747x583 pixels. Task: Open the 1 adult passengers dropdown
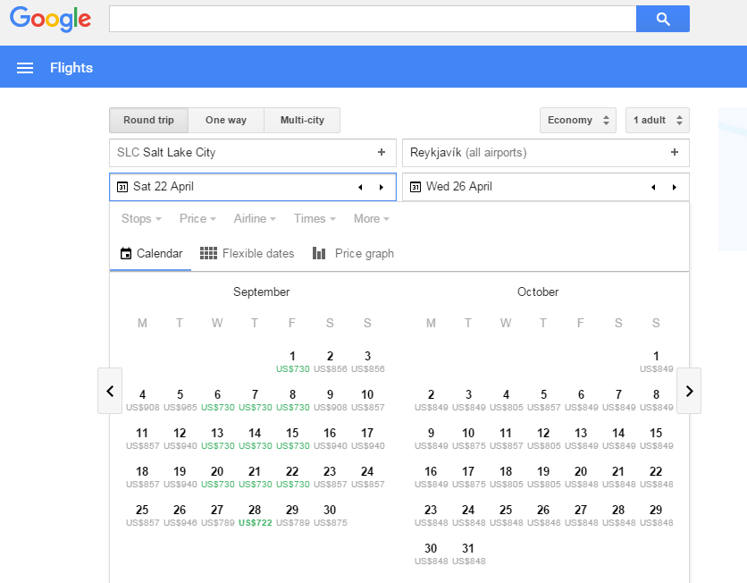[x=657, y=121]
